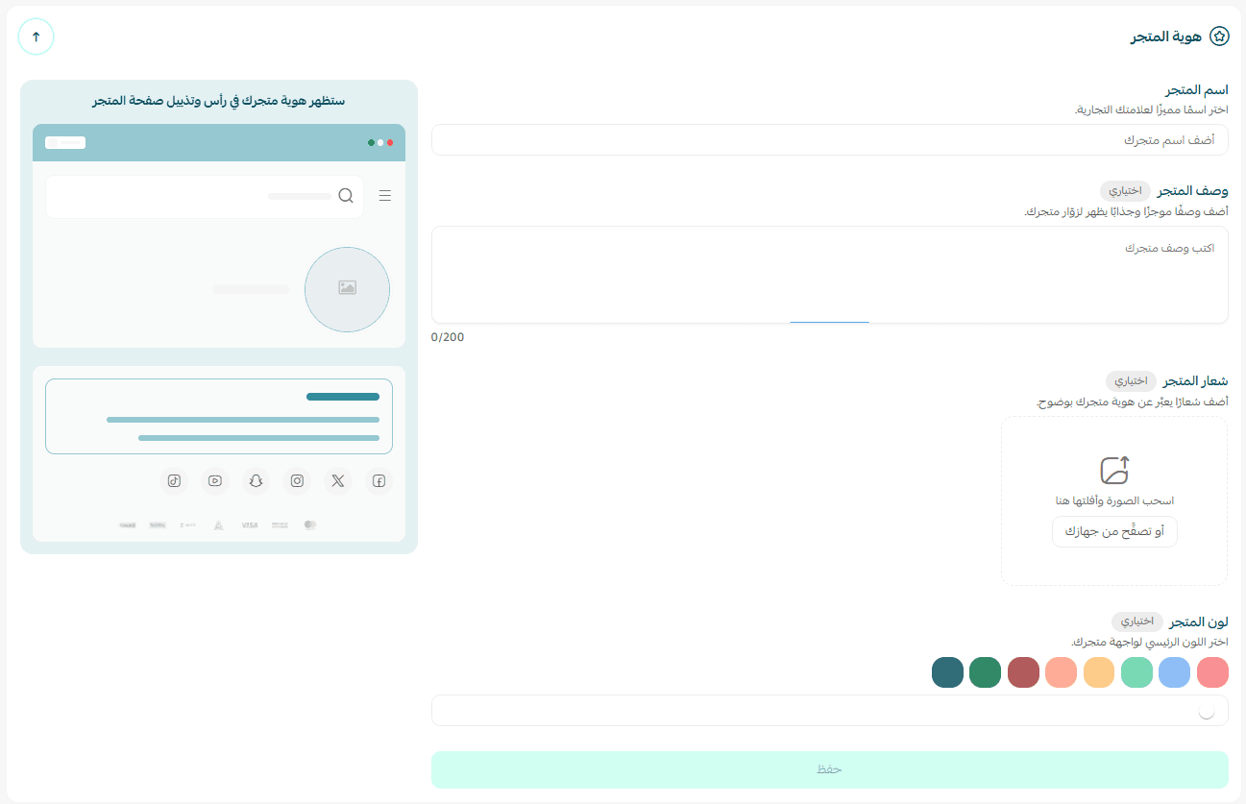Choose the light blue color swatch
1246x804 pixels.
coord(1175,672)
